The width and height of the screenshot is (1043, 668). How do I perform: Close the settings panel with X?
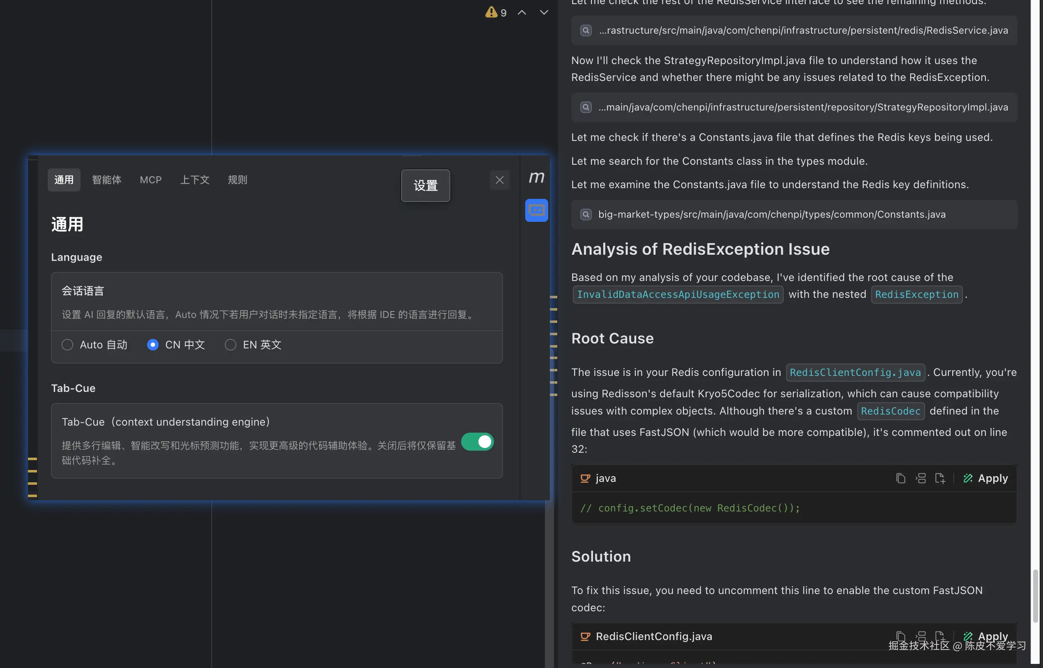tap(499, 180)
